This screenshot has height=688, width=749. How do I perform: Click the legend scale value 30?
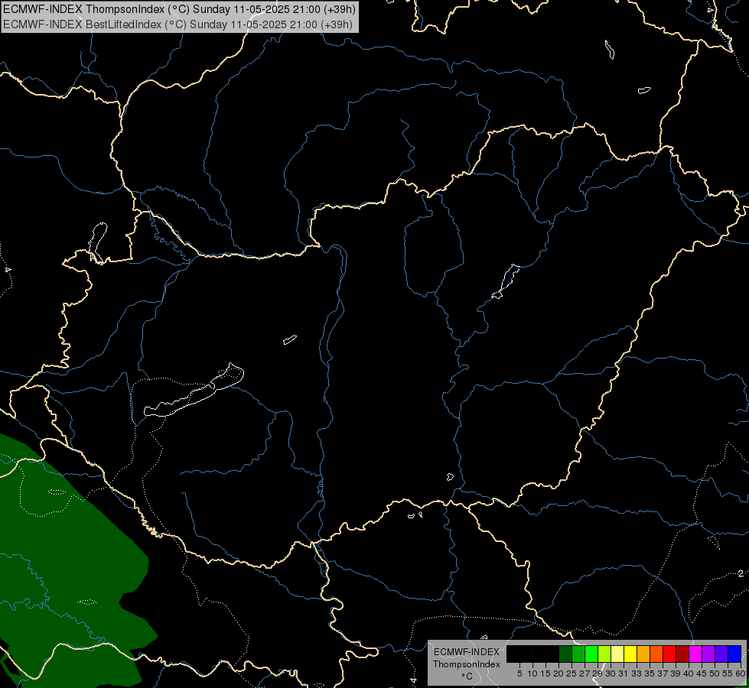[611, 673]
